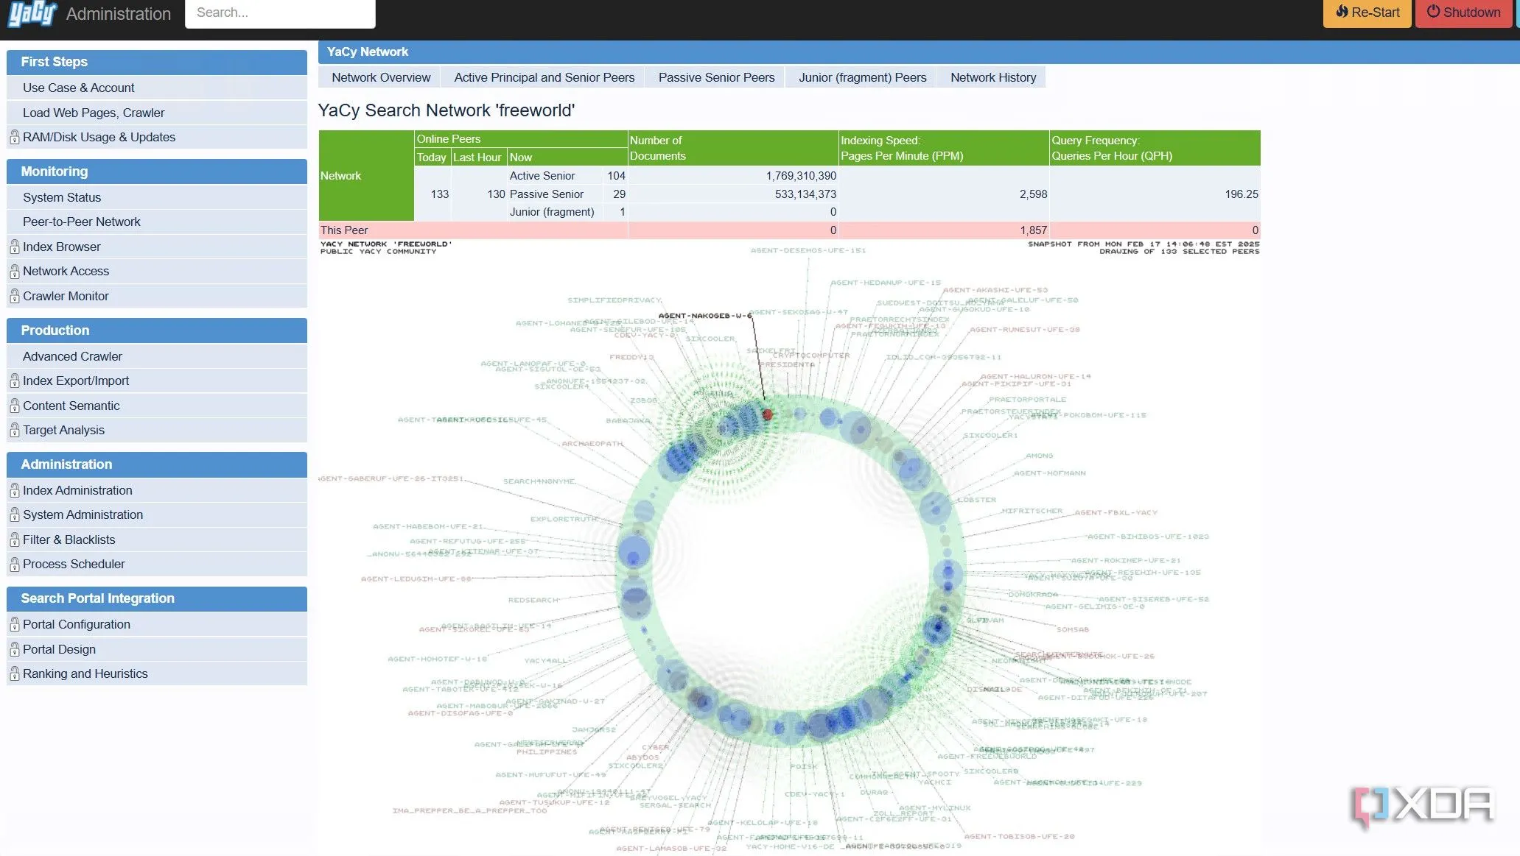Image resolution: width=1520 pixels, height=856 pixels.
Task: Open the Peer-to-Peer Network link
Action: coord(81,222)
